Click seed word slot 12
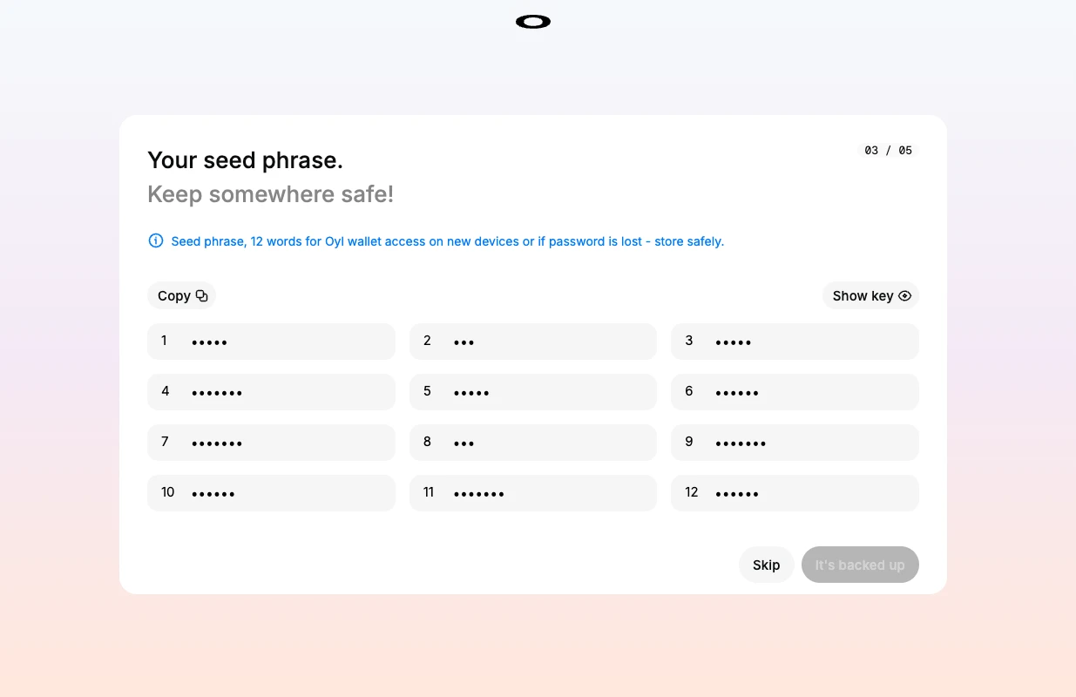The height and width of the screenshot is (697, 1076). (795, 493)
